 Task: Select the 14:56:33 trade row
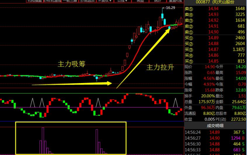pos(215,150)
